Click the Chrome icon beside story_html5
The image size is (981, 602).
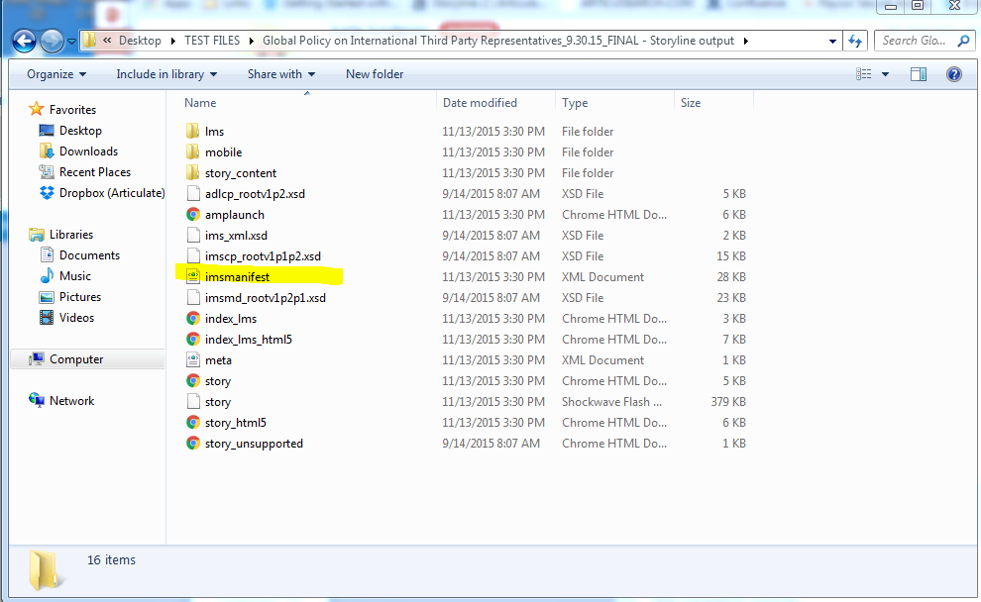tap(192, 422)
